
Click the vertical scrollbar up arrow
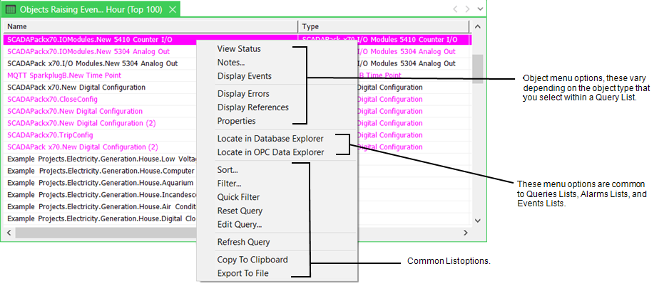pos(478,26)
